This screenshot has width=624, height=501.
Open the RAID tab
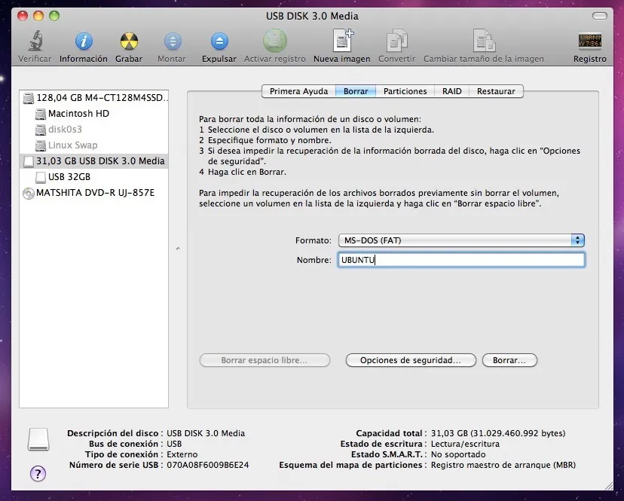click(x=452, y=91)
